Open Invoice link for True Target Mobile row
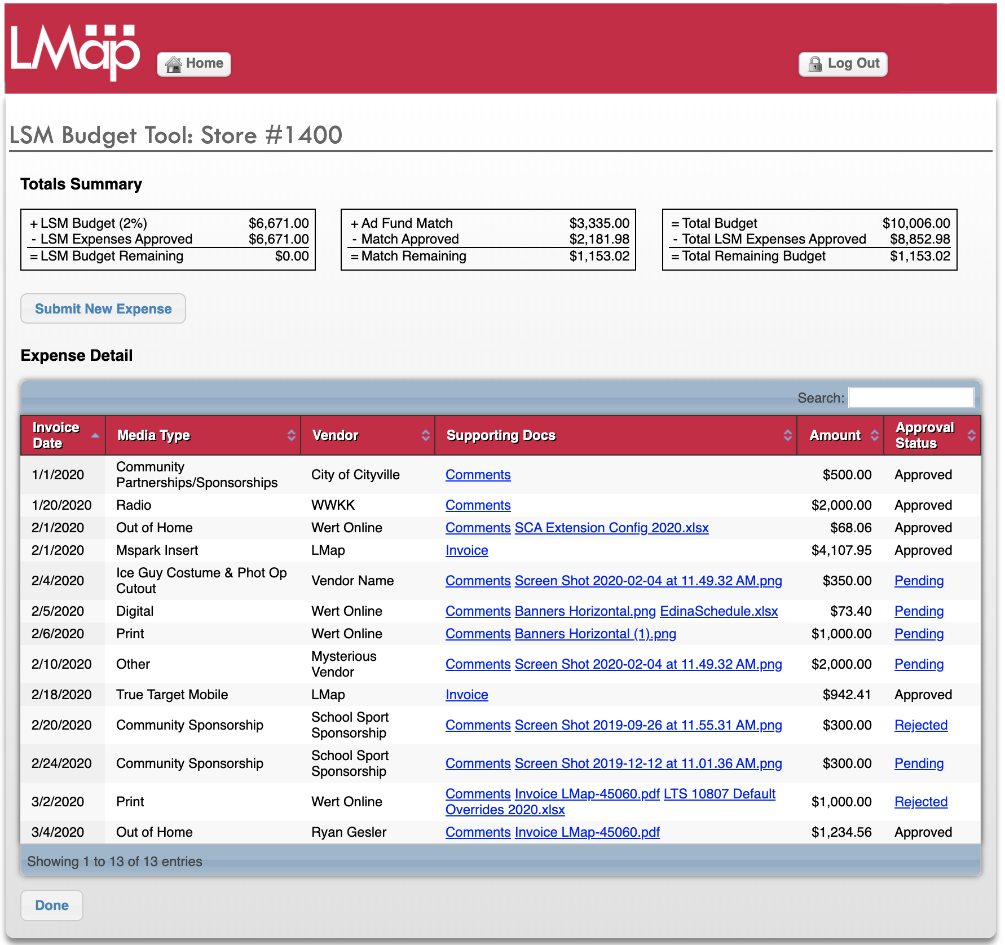Image resolution: width=1005 pixels, height=945 pixels. point(466,695)
